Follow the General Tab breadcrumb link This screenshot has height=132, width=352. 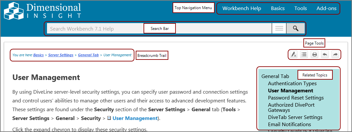(x=88, y=55)
